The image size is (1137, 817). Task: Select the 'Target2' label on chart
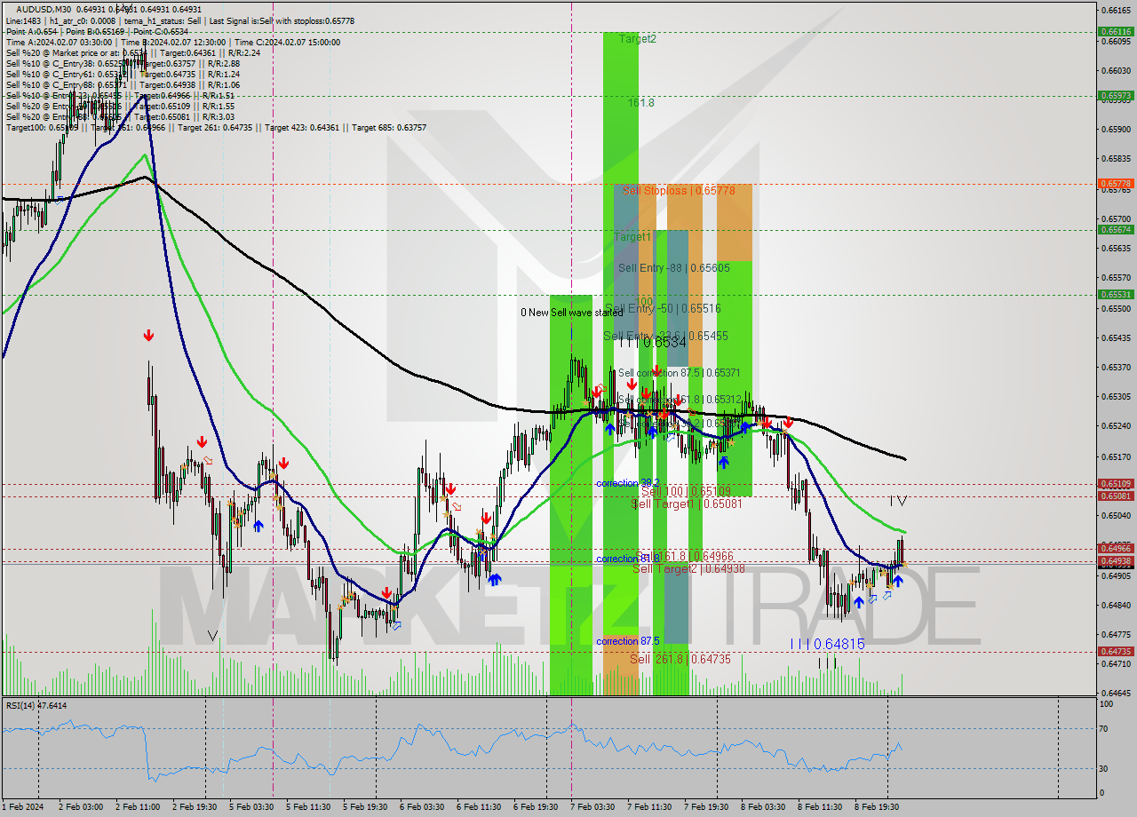(x=638, y=39)
